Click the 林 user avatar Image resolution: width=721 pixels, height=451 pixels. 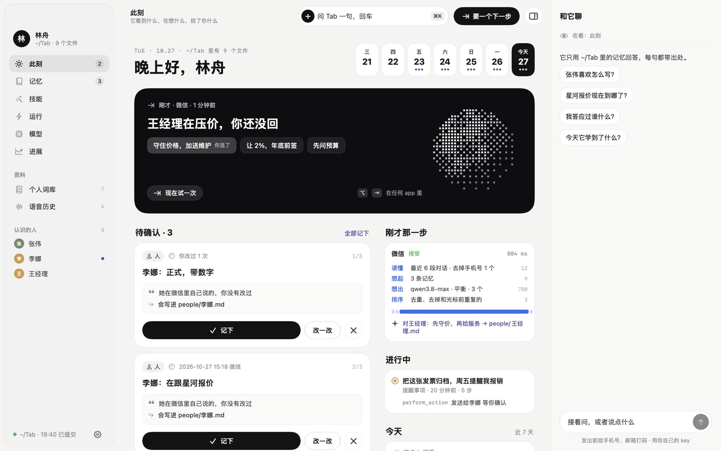(22, 39)
